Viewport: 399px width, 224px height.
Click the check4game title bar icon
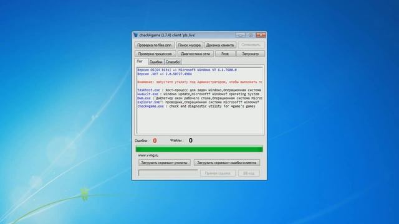(x=136, y=35)
